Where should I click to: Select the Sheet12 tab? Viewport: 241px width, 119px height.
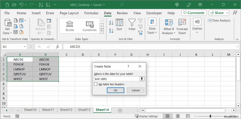pos(66,110)
